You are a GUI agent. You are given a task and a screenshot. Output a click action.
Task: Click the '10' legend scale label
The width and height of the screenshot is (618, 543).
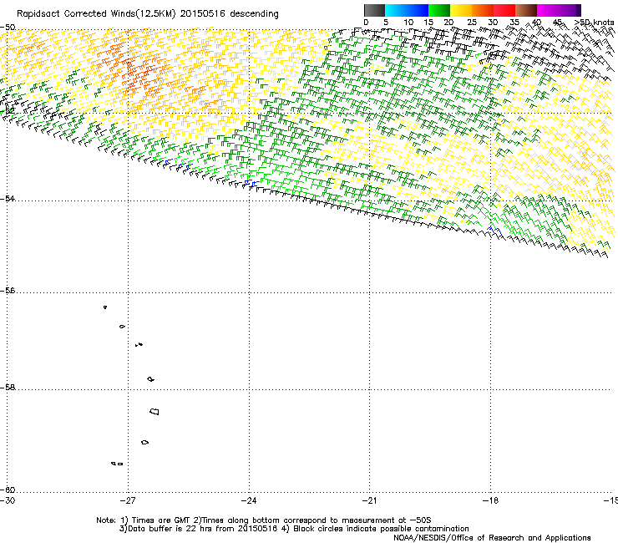pyautogui.click(x=408, y=23)
